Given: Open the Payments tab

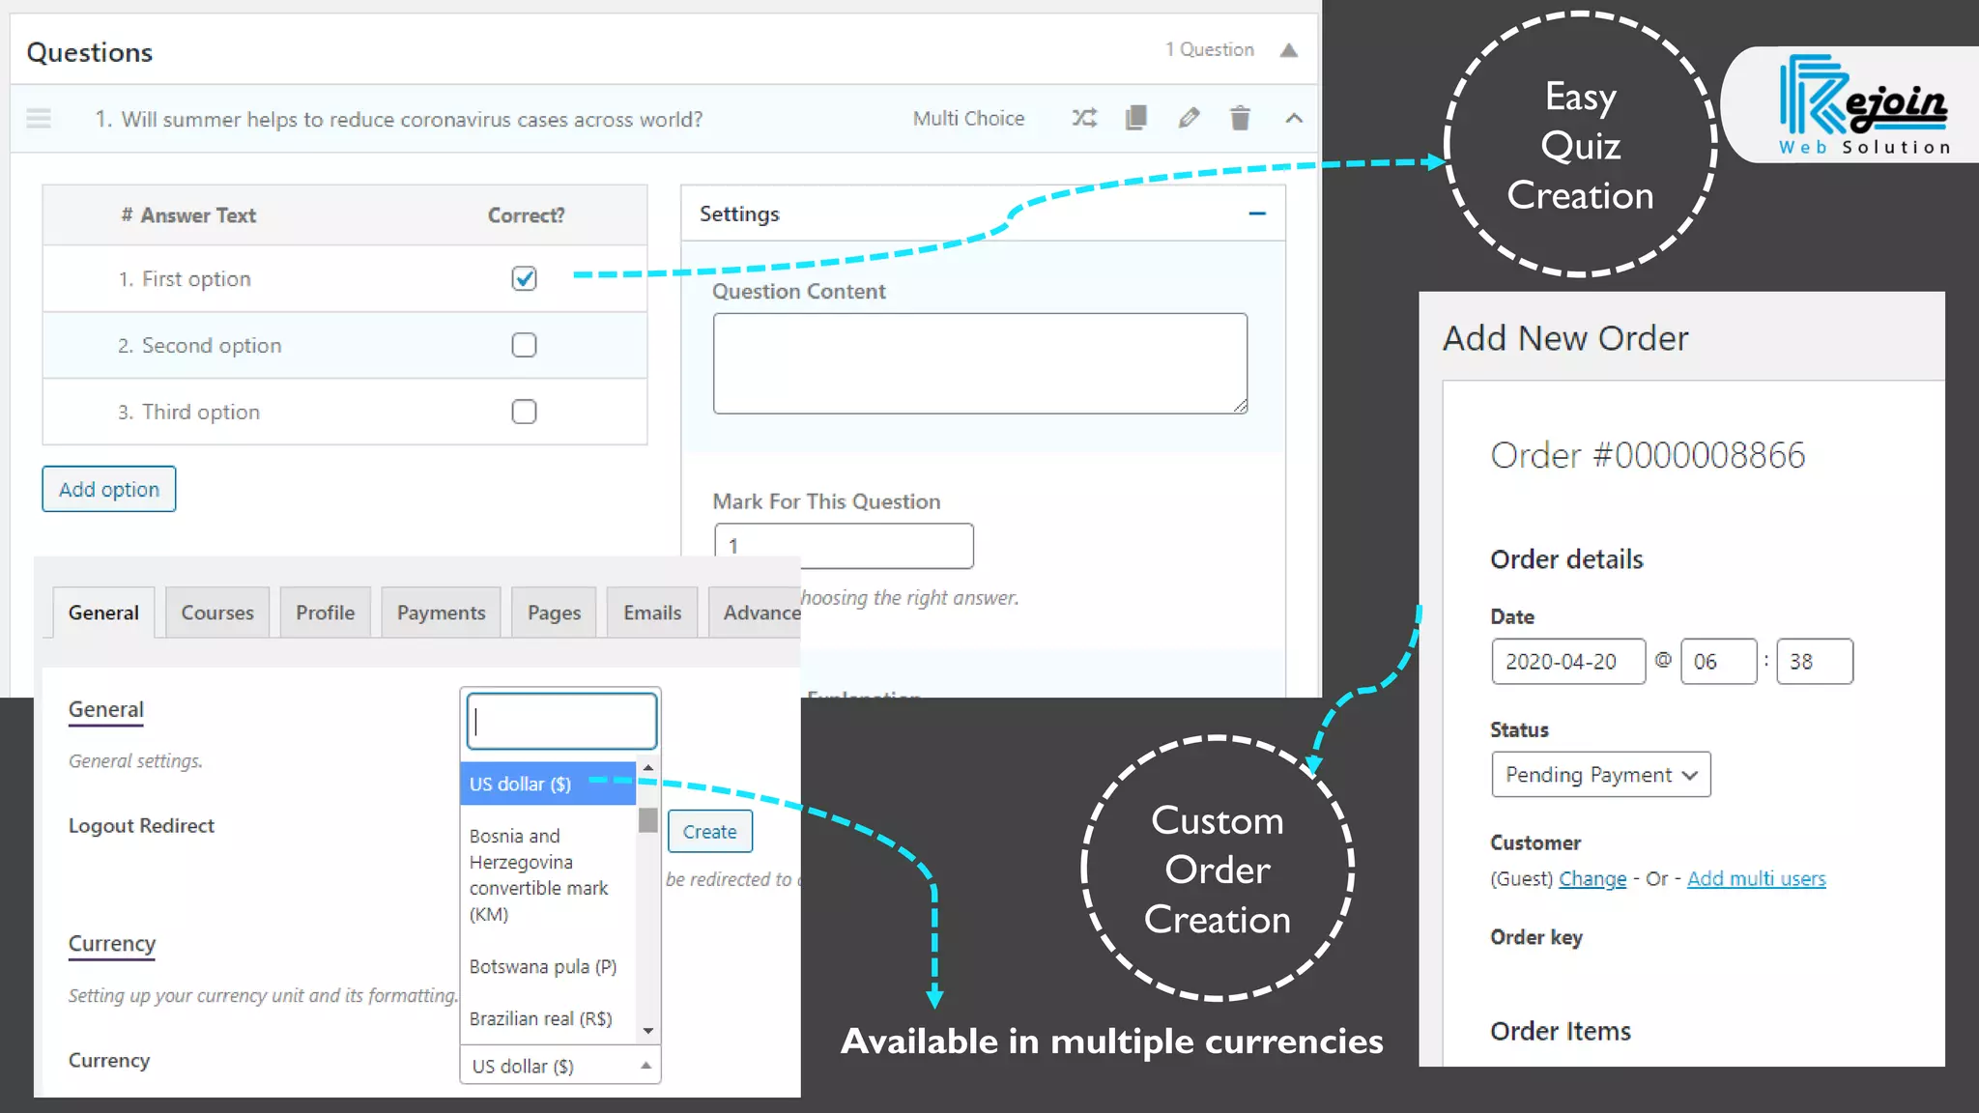Looking at the screenshot, I should [x=441, y=613].
